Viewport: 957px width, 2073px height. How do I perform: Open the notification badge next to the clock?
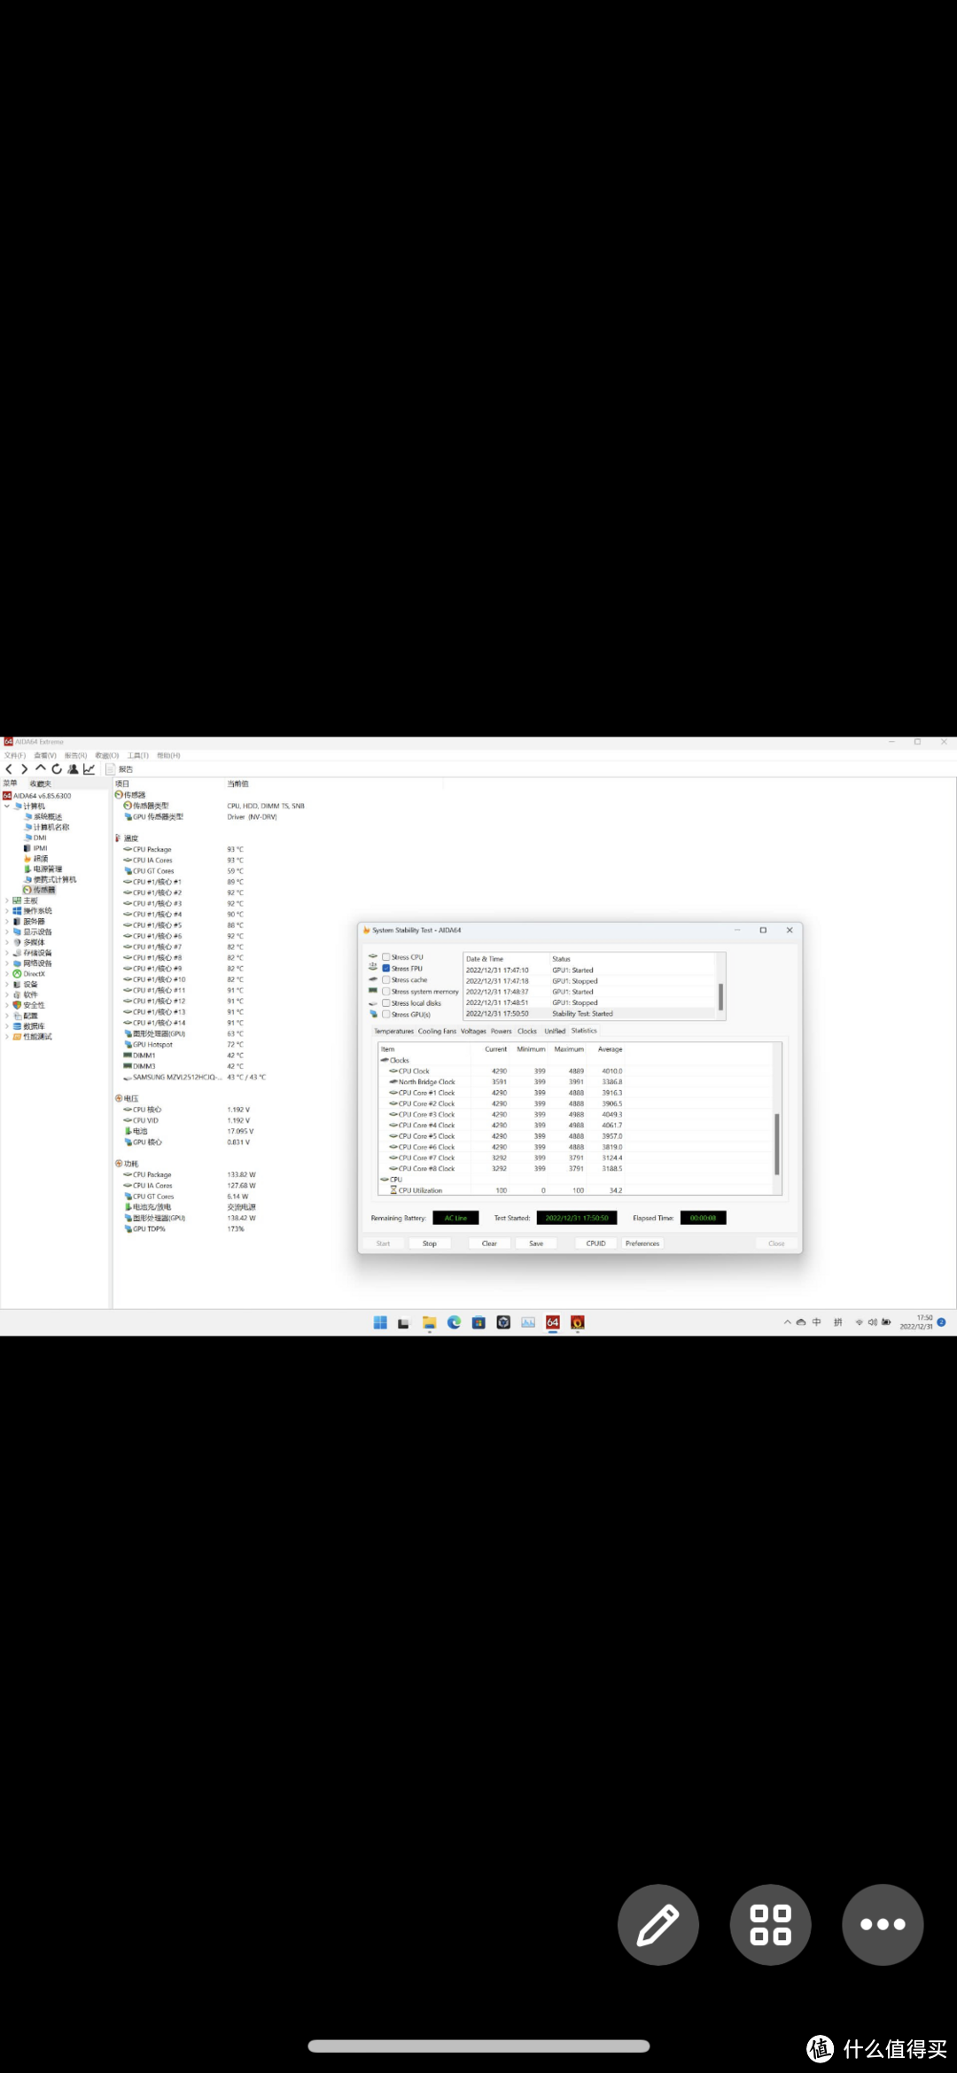tap(941, 1322)
